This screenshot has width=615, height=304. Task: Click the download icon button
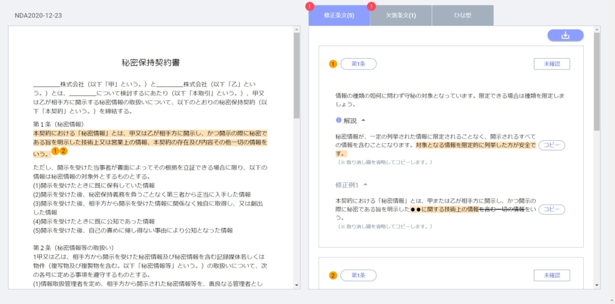click(565, 35)
